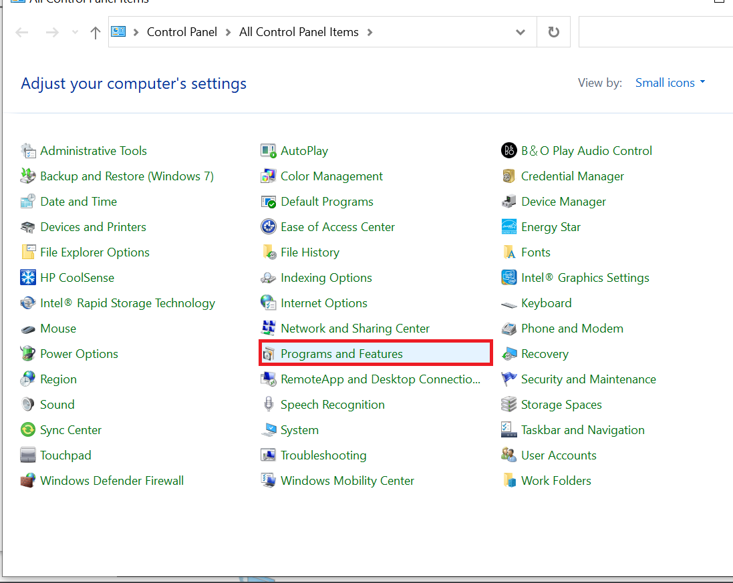Open the Date and Time icon
Screen dimensions: 733x583
pos(28,201)
